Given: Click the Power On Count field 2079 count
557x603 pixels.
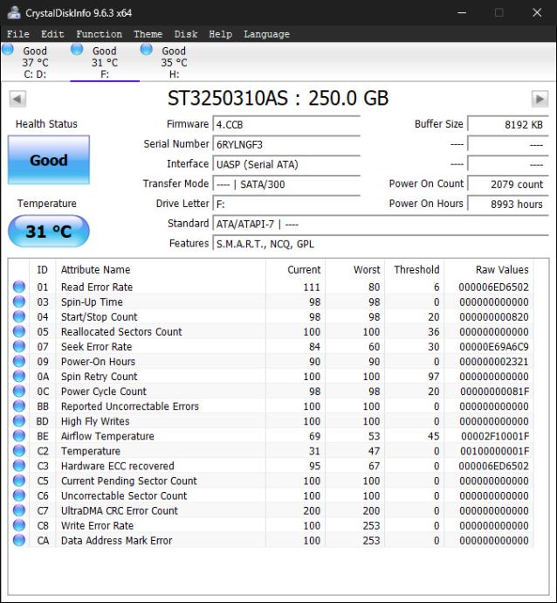Looking at the screenshot, I should pos(508,184).
